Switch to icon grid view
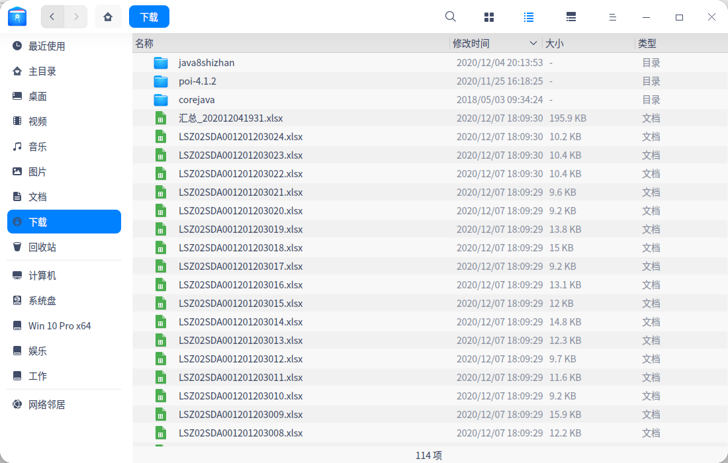Viewport: 728px width, 463px height. coord(489,17)
